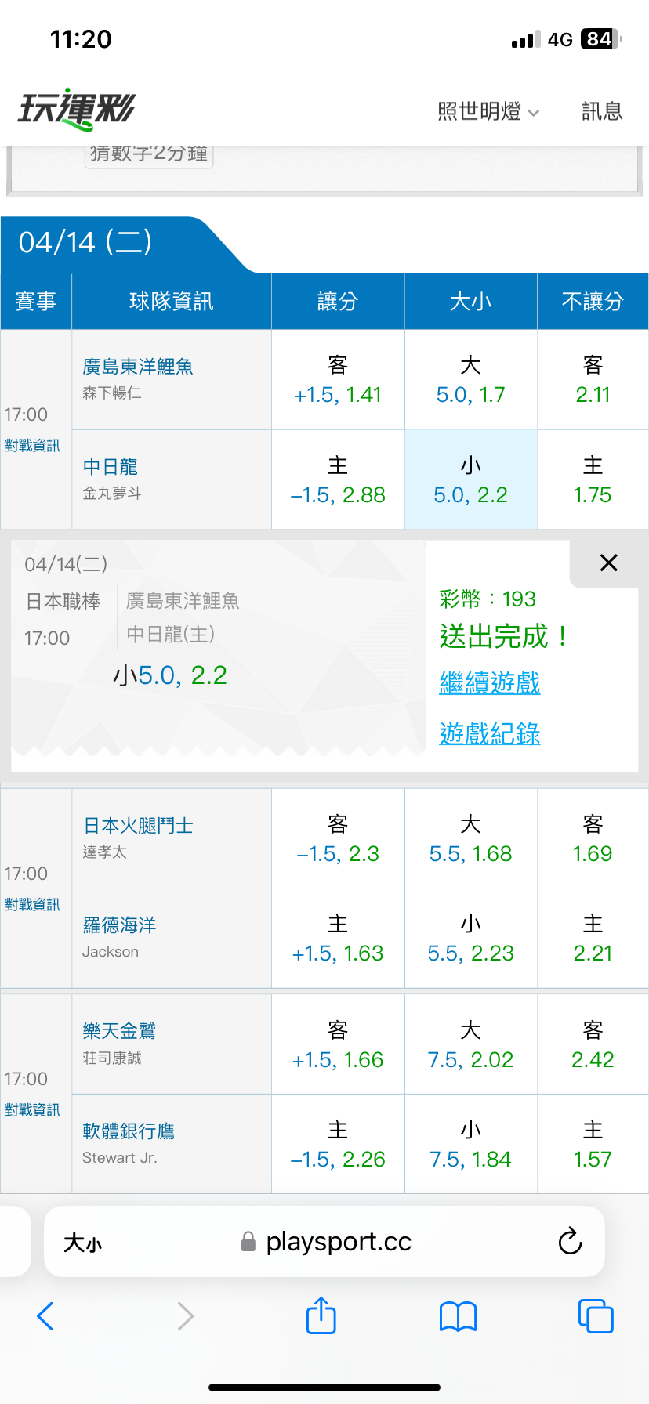Tap the 玩運彩 site logo
Viewport: 649px width, 1404px height.
click(x=77, y=110)
